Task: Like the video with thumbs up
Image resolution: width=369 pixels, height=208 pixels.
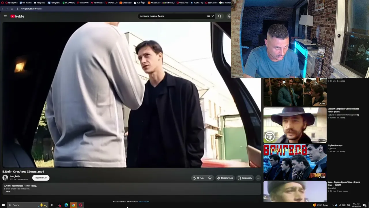Action: click(x=198, y=178)
